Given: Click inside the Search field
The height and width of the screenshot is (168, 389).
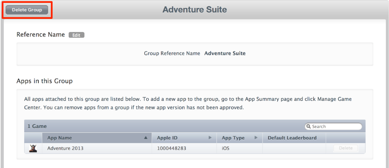Looking at the screenshot, I should tap(336, 126).
